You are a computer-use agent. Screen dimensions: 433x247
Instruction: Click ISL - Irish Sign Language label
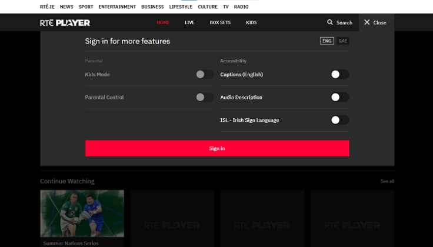pyautogui.click(x=249, y=121)
